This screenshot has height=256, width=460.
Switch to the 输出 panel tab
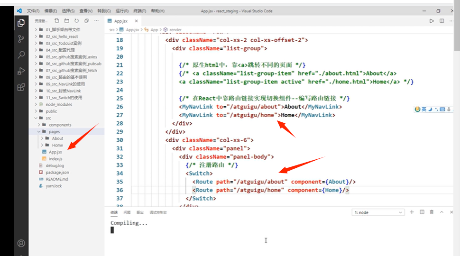pyautogui.click(x=140, y=212)
